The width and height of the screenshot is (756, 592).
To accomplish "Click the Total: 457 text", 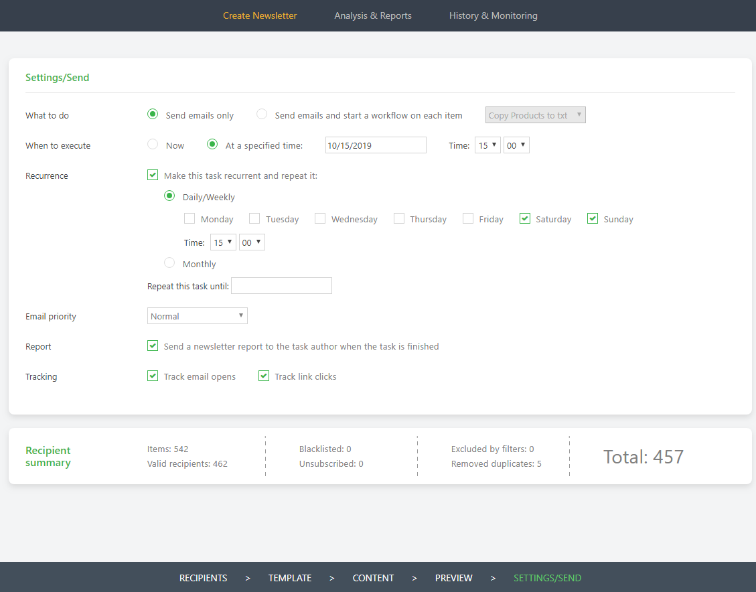I will pyautogui.click(x=644, y=457).
